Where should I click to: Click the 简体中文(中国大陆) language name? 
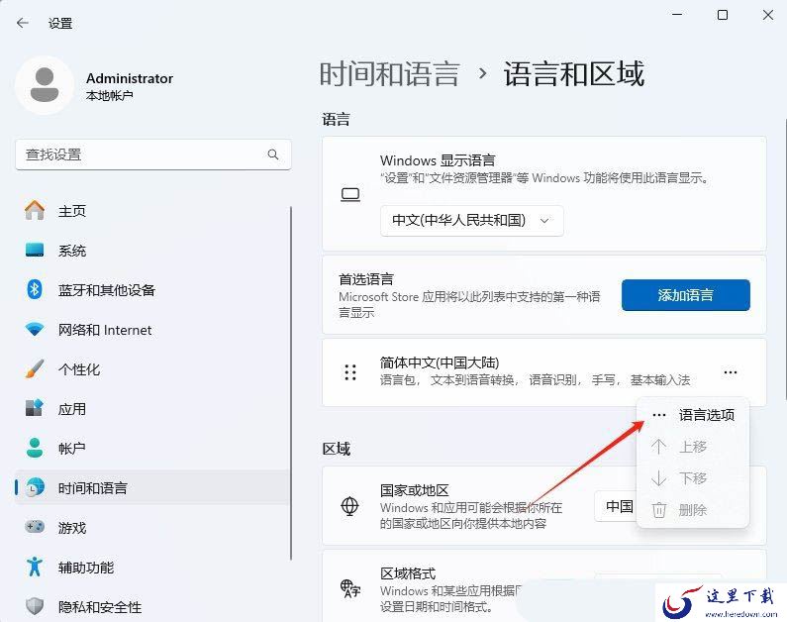[440, 363]
